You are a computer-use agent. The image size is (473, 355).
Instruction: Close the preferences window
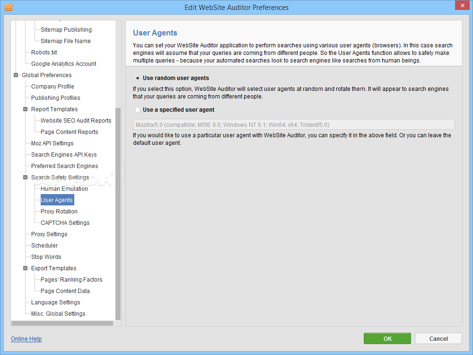(463, 5)
